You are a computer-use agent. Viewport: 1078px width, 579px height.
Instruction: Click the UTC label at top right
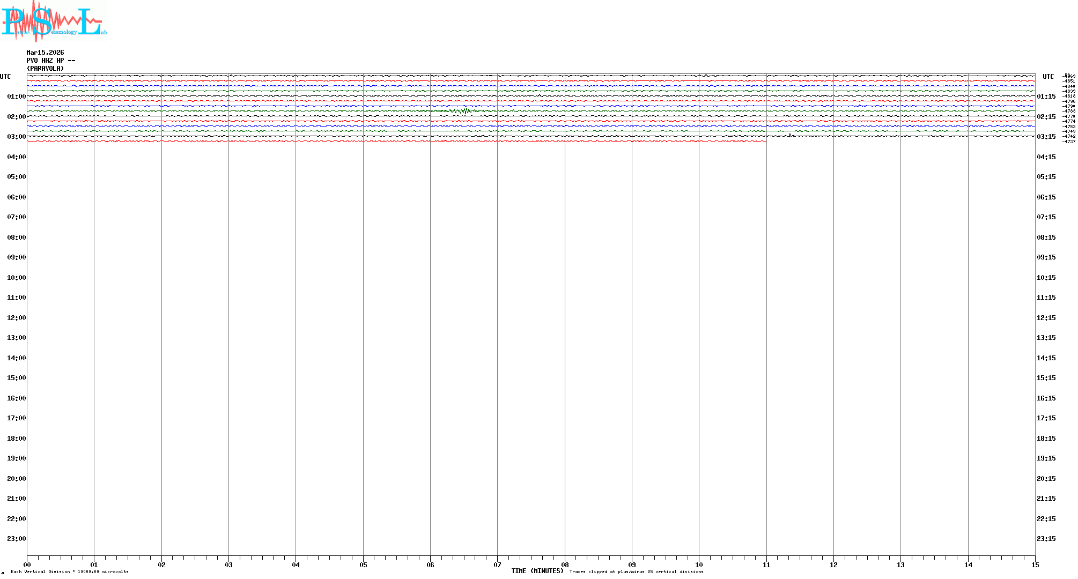pyautogui.click(x=1048, y=77)
